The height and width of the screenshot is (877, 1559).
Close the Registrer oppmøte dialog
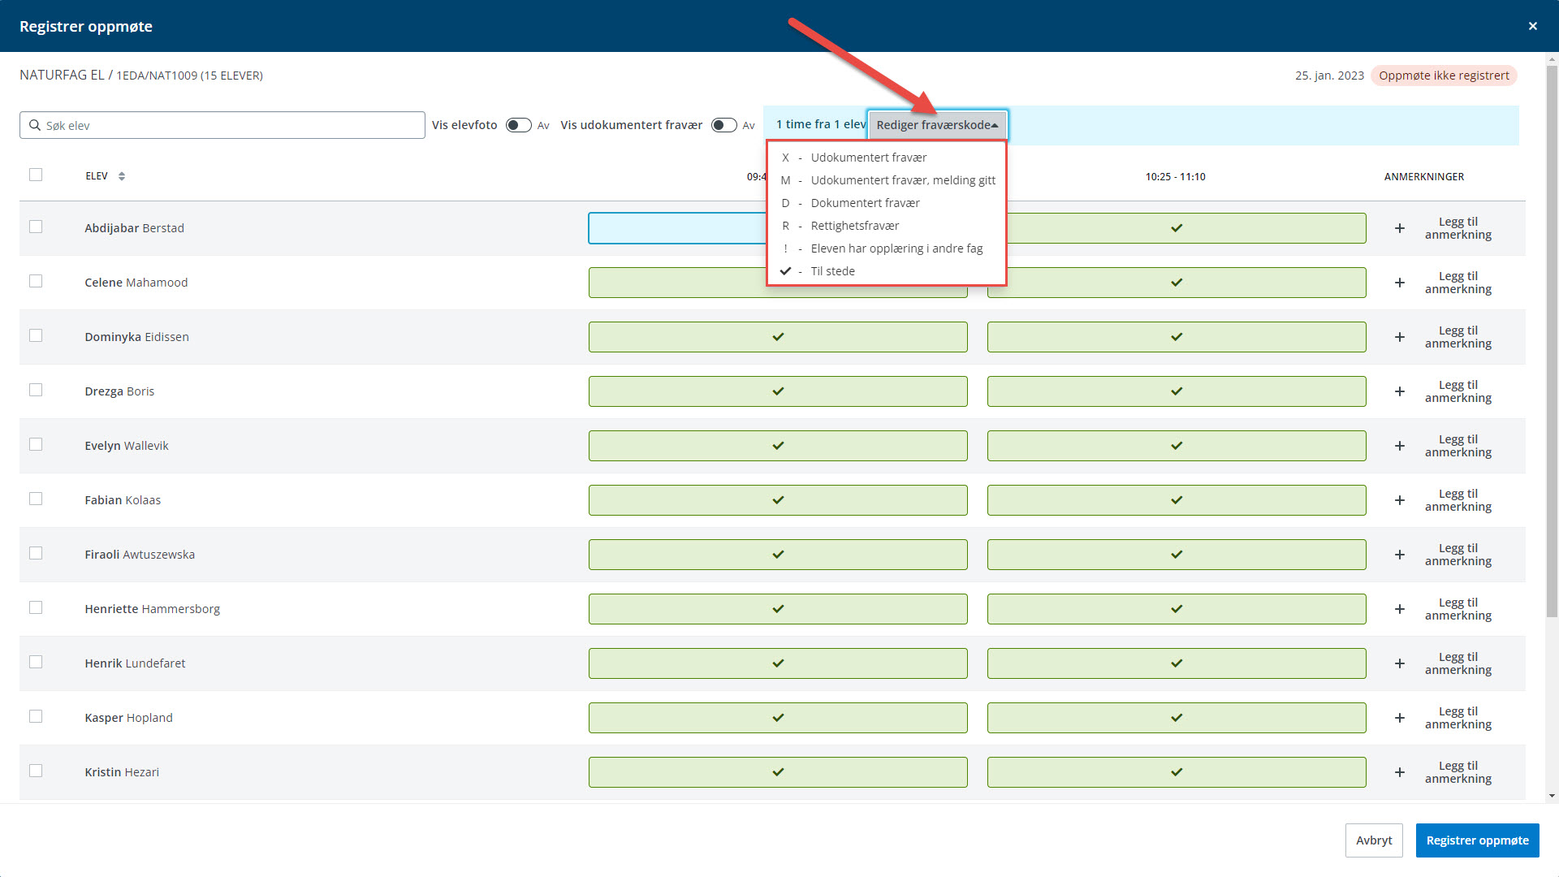pyautogui.click(x=1533, y=26)
